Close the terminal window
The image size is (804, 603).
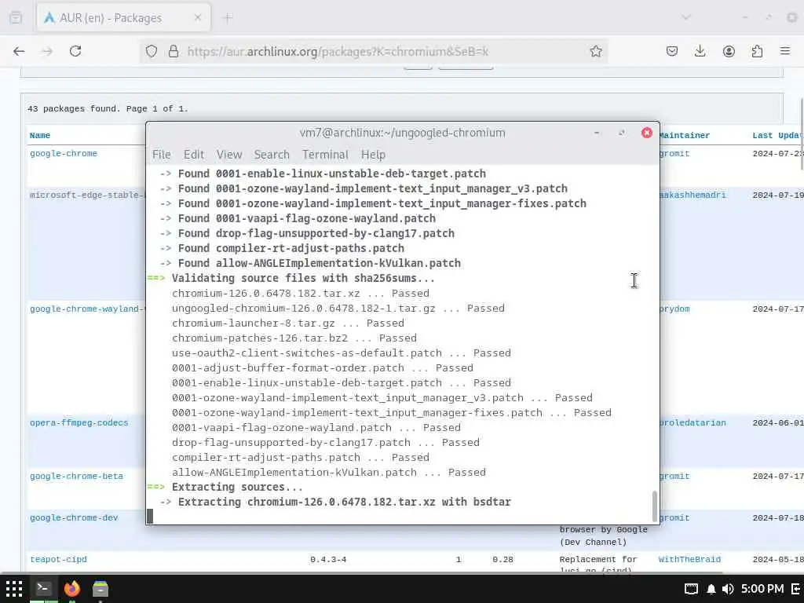pyautogui.click(x=647, y=133)
